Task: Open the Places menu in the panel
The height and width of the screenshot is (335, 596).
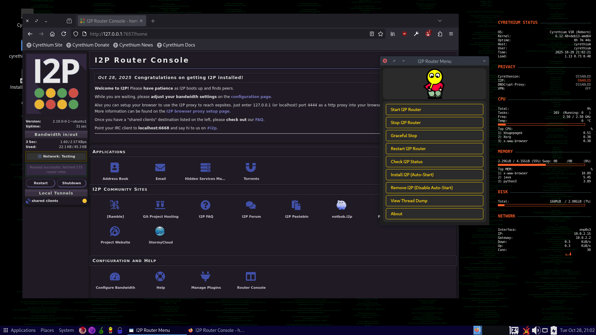Action: [47, 330]
